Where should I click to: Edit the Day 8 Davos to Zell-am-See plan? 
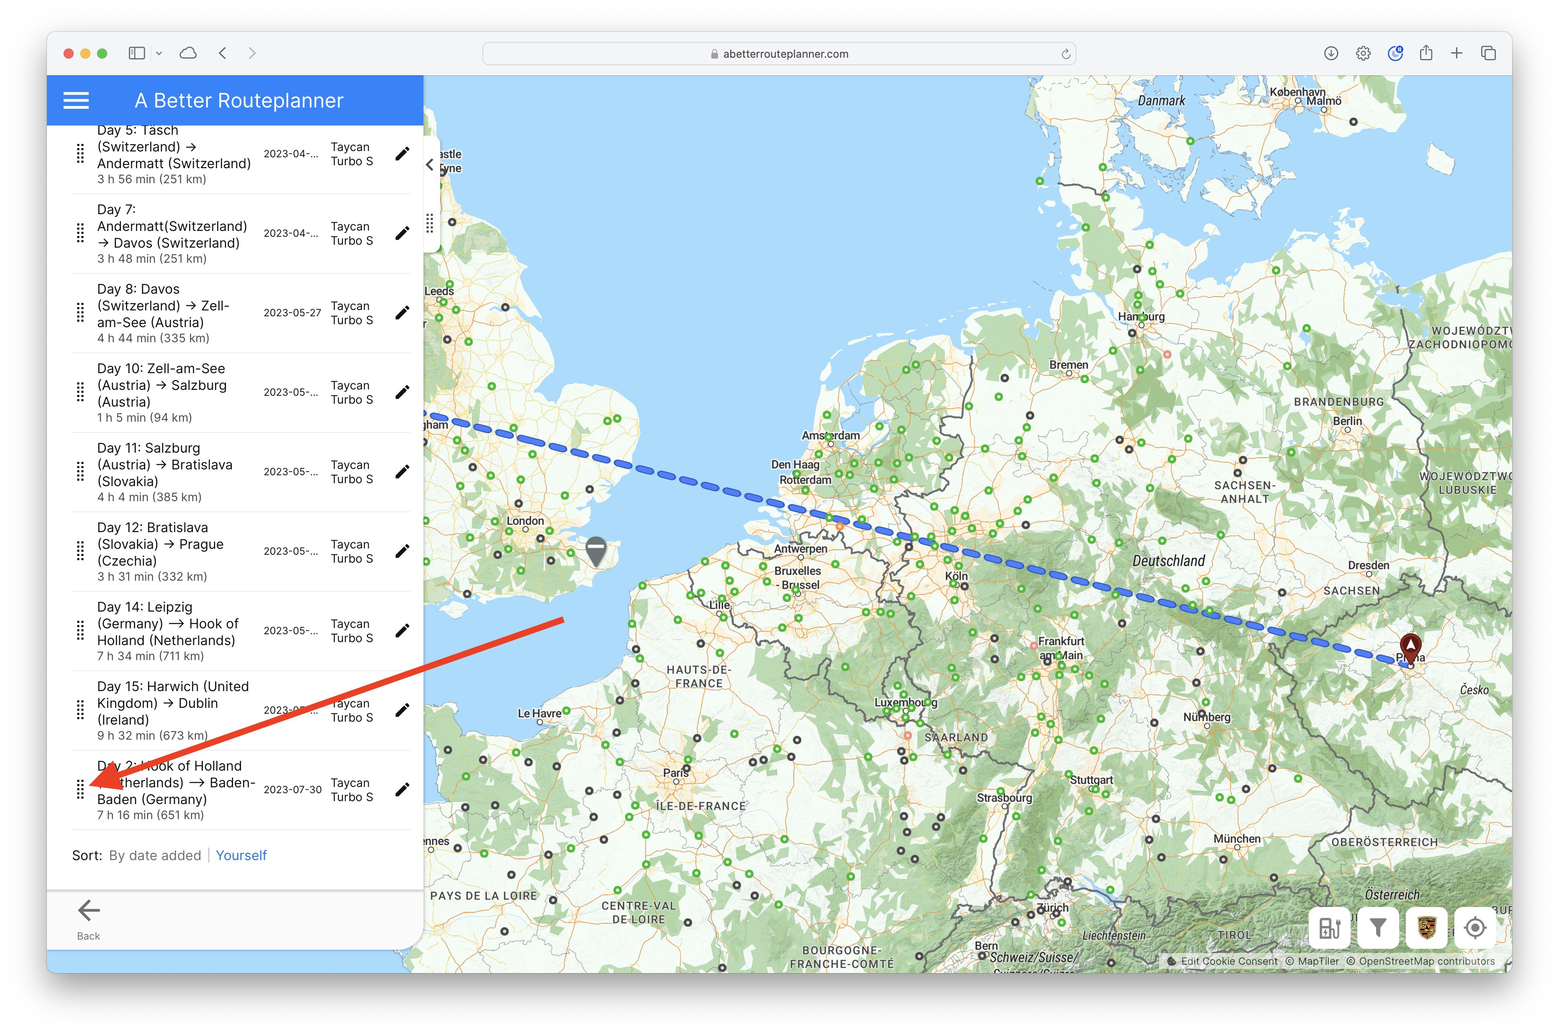[x=402, y=313]
